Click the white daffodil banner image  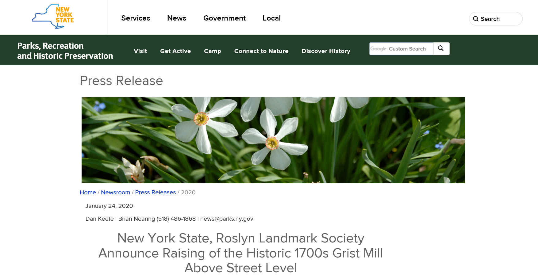(273, 140)
